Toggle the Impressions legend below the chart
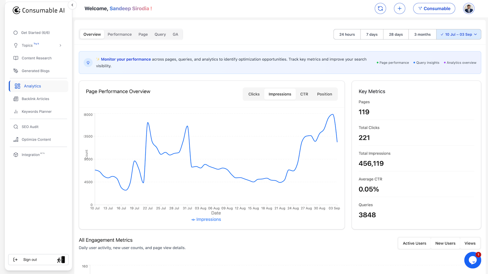This screenshot has height=274, width=488. coord(206,219)
